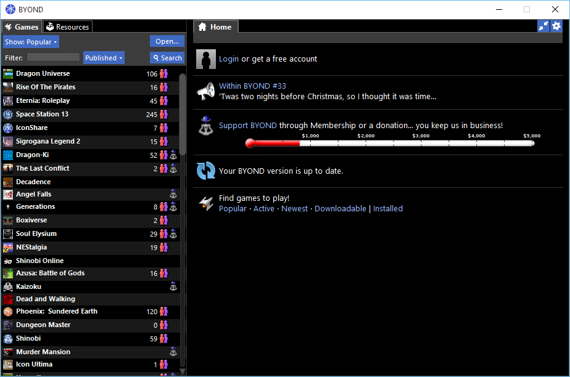Click the Kaizoku skull icon

8,286
